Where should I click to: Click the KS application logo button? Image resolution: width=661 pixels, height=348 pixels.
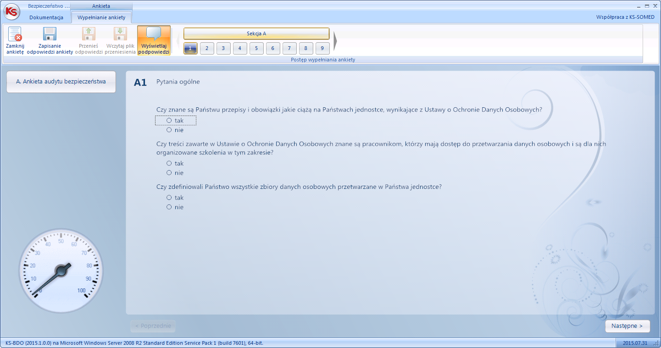pos(11,12)
